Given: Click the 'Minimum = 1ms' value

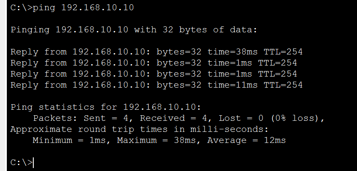Looking at the screenshot, I should pyautogui.click(x=69, y=141).
